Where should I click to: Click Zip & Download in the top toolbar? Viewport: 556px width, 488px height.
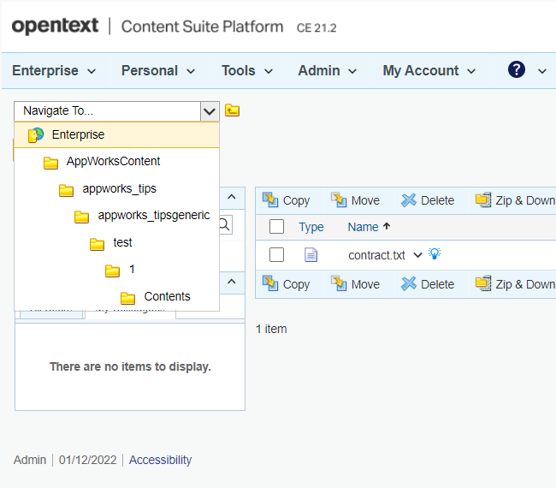coord(515,200)
